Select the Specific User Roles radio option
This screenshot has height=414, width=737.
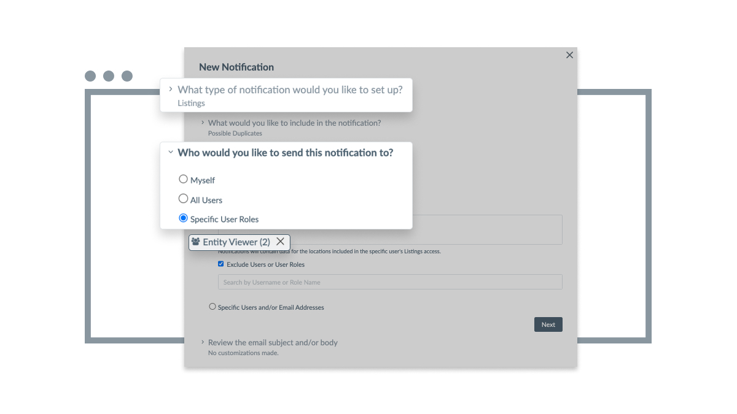tap(183, 218)
